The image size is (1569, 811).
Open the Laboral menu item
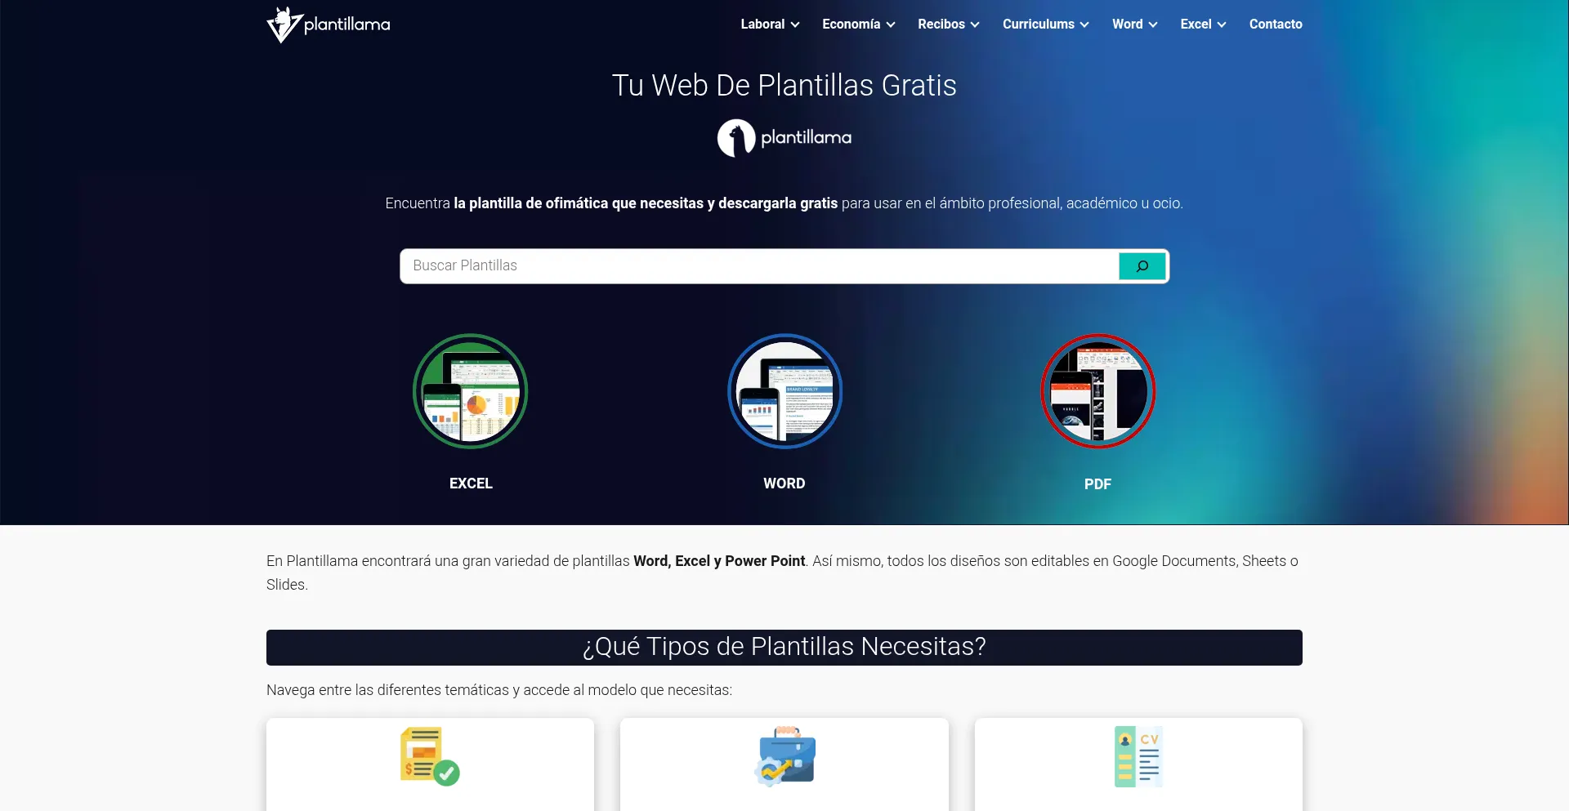[762, 25]
